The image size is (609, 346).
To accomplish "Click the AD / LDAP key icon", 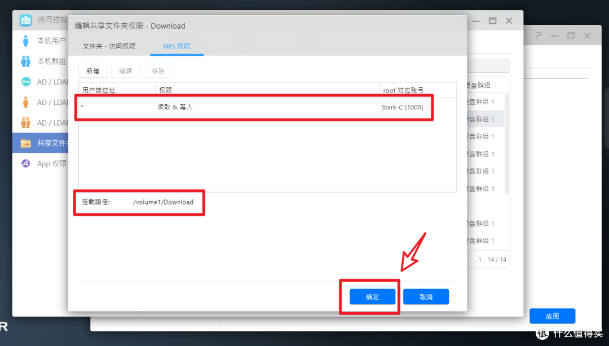I will pyautogui.click(x=25, y=82).
